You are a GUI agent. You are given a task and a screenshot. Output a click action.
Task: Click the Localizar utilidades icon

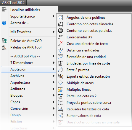(4, 10)
